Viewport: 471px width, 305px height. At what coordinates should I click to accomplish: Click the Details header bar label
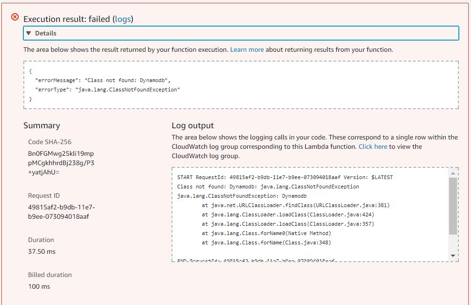tap(46, 33)
